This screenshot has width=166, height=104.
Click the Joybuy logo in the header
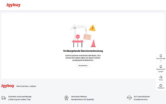(13, 5)
